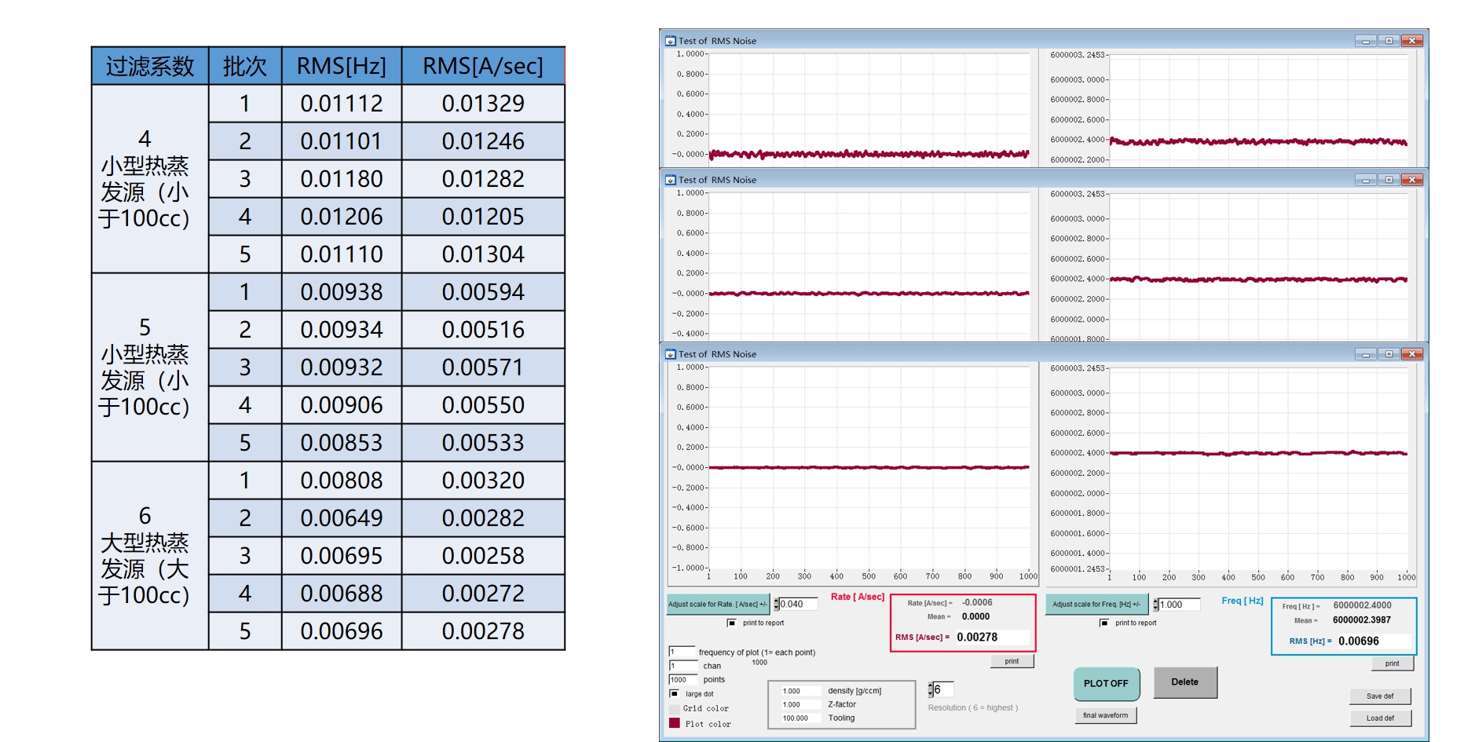Enable the large dot checkbox
Viewport: 1464px width, 742px height.
674,694
